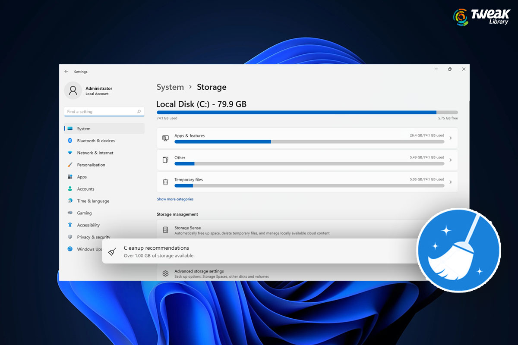Open Accounts settings via its person icon
Image resolution: width=518 pixels, height=345 pixels.
click(x=70, y=189)
